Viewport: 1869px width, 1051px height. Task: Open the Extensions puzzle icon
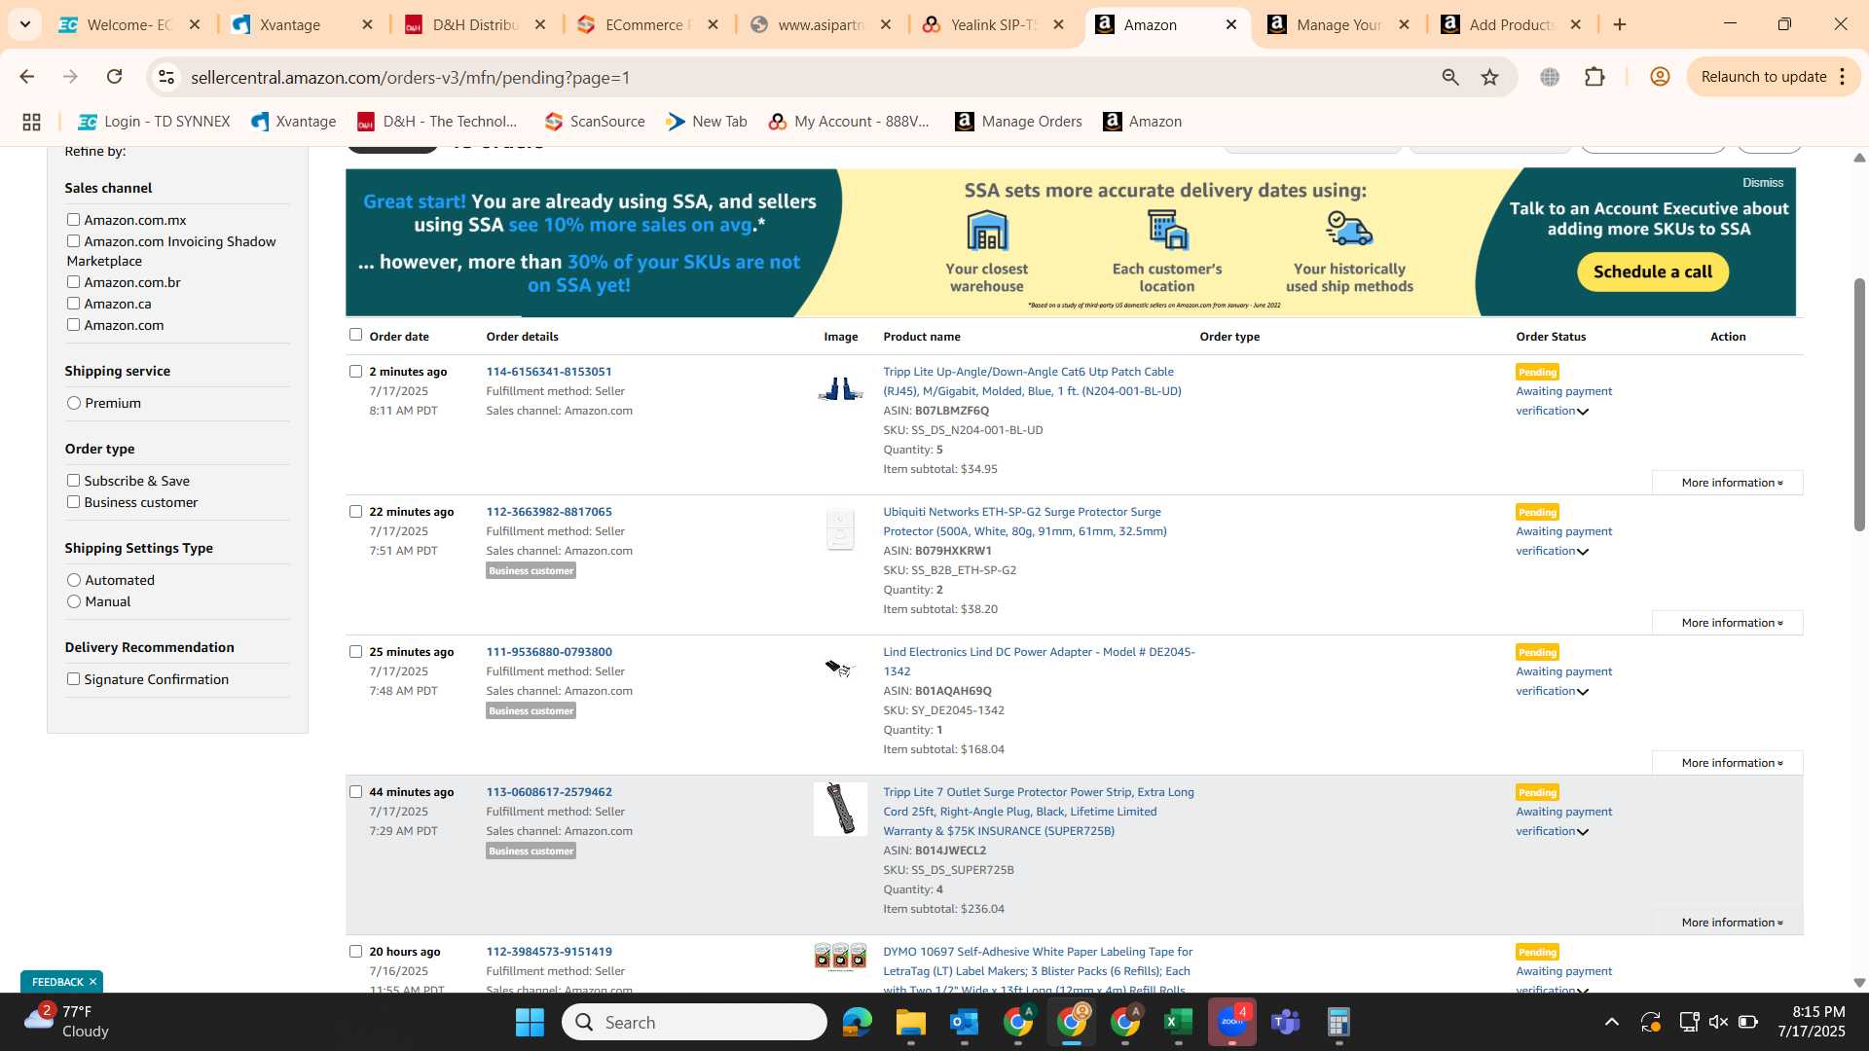pyautogui.click(x=1594, y=77)
